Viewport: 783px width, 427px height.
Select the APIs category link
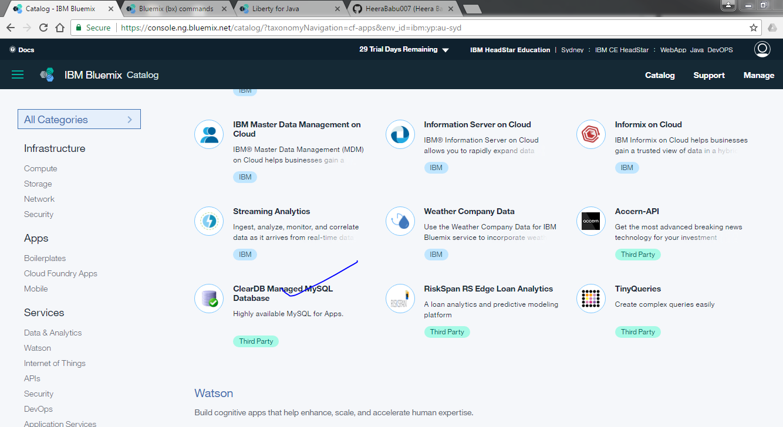pyautogui.click(x=32, y=378)
